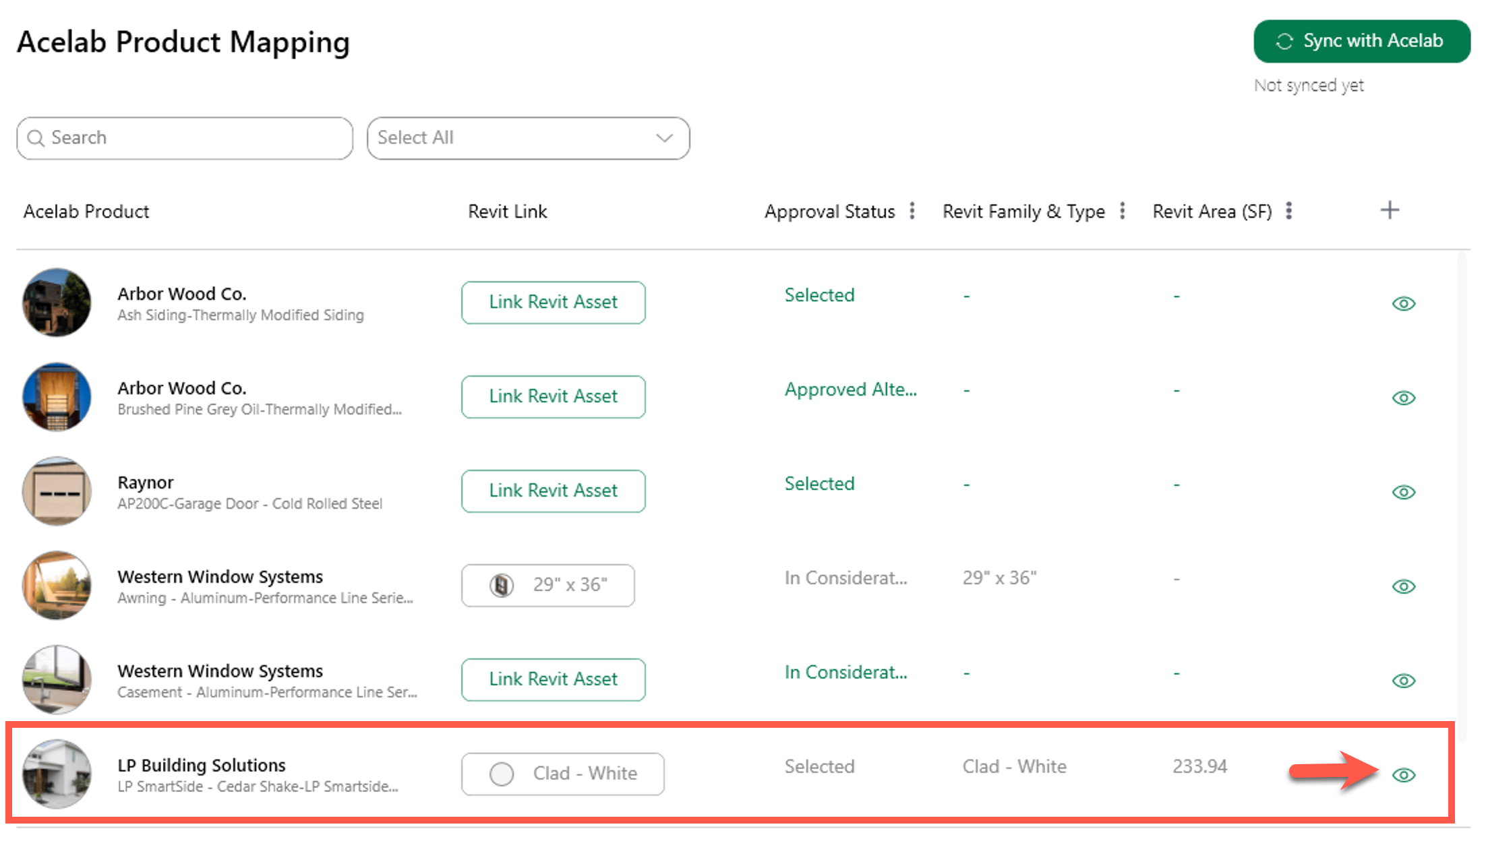The image size is (1486, 868).
Task: Click the search magnifier icon
Action: [x=36, y=138]
